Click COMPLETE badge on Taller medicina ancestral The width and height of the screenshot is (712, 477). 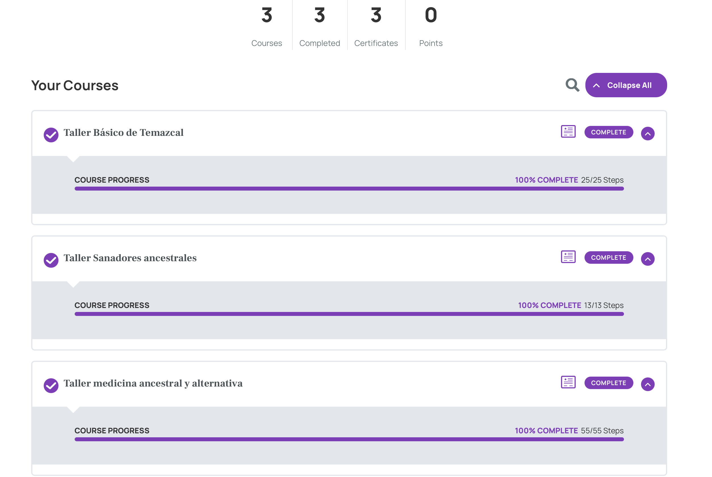coord(608,383)
